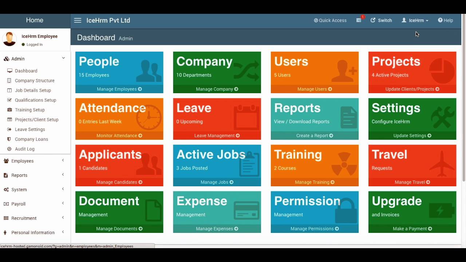Click the Projects tile pie chart icon
The width and height of the screenshot is (466, 262).
point(442,71)
